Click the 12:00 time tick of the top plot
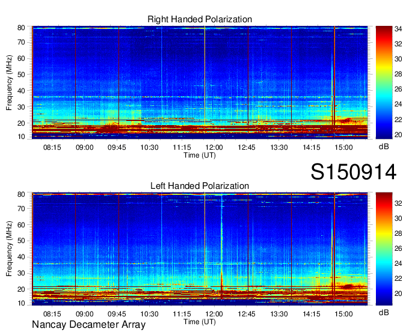Screen dimensions: 409x332 (x=214, y=147)
